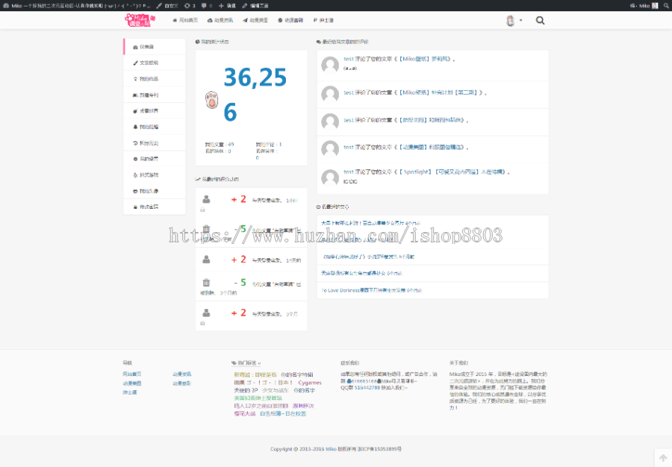
Task: Click avatar beside the 【Spotlight】 comment
Action: click(x=330, y=178)
